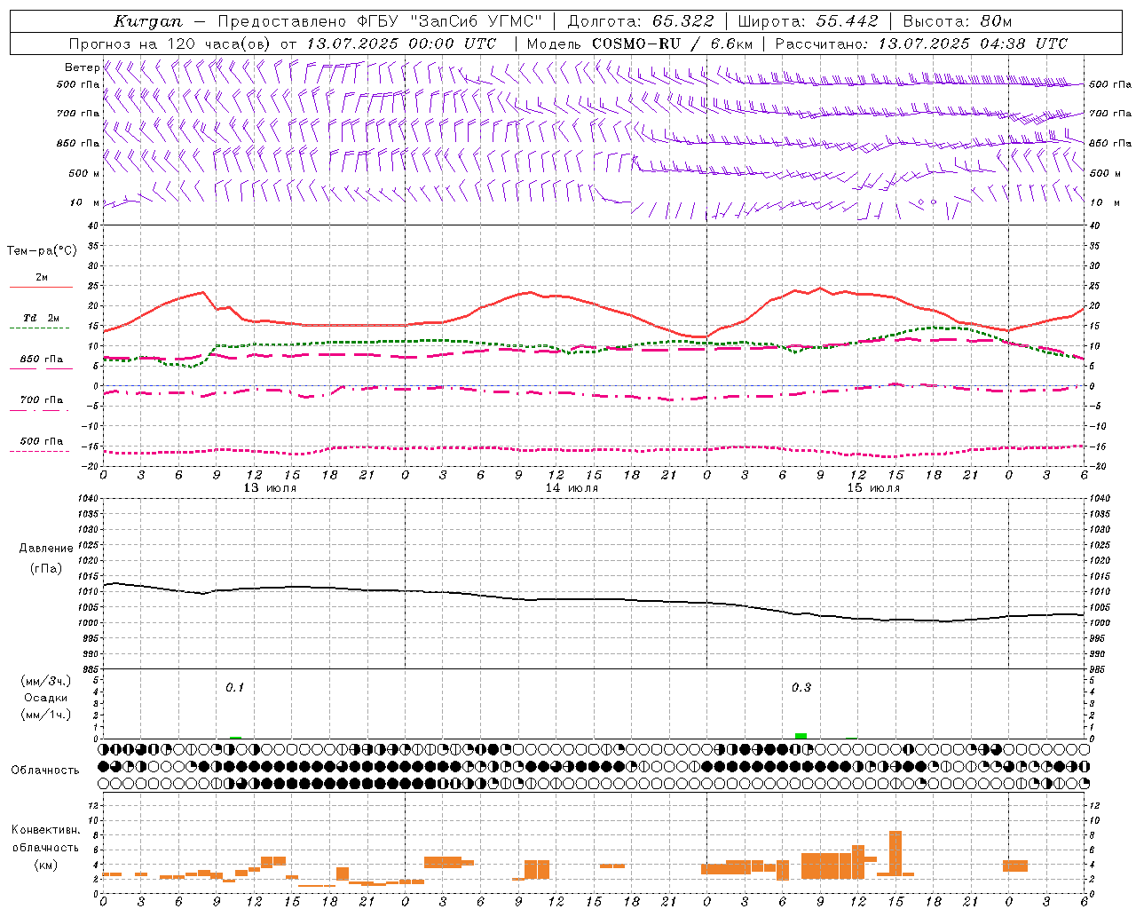Click the (мм/1ч.) precipitation unit label
Image resolution: width=1136 pixels, height=909 pixels.
pyautogui.click(x=46, y=715)
